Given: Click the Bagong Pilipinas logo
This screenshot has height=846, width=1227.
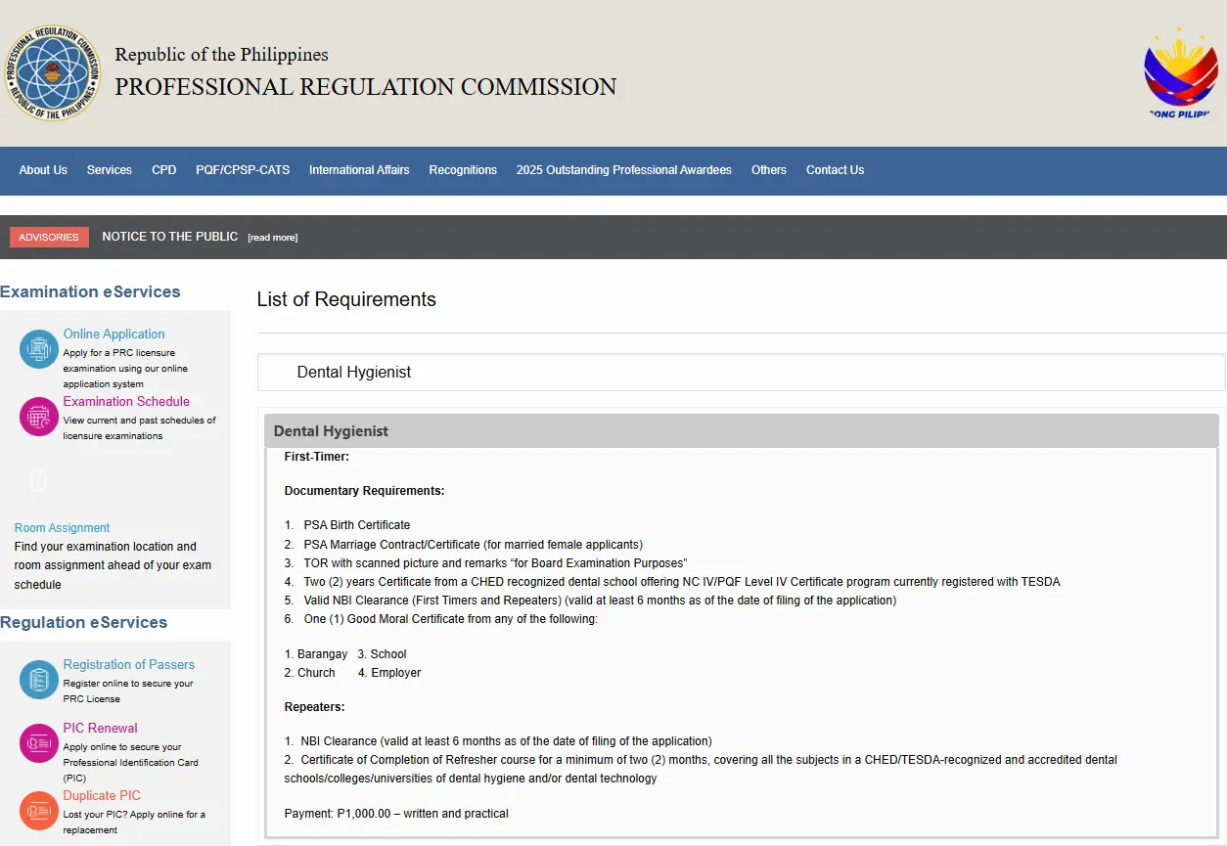Looking at the screenshot, I should pos(1181,72).
